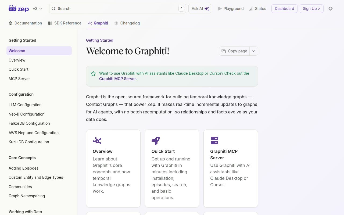Screen dimensions: 344x215
Task: Switch to the SDK Reference tab
Action: pos(65,23)
